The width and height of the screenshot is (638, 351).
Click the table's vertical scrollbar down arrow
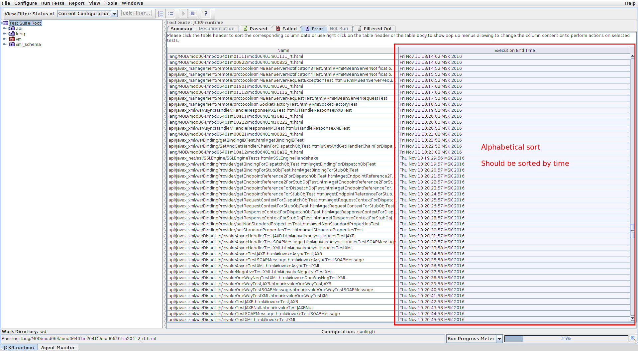pyautogui.click(x=632, y=318)
